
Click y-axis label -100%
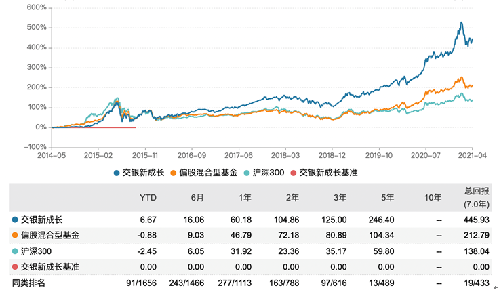pos(35,147)
